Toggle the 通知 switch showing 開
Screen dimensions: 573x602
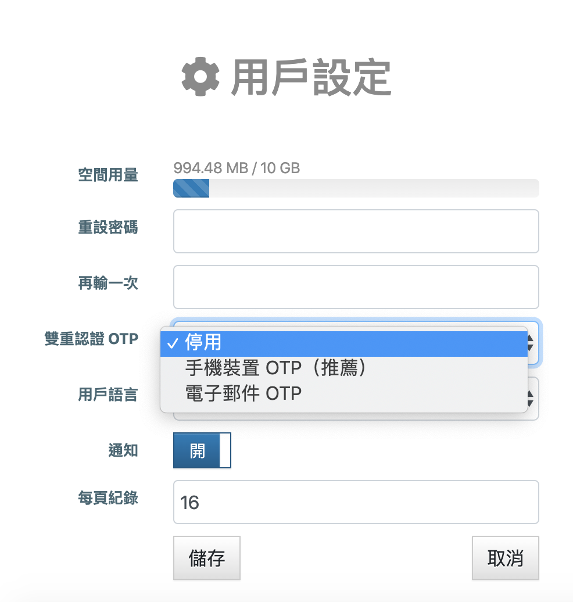tap(202, 450)
